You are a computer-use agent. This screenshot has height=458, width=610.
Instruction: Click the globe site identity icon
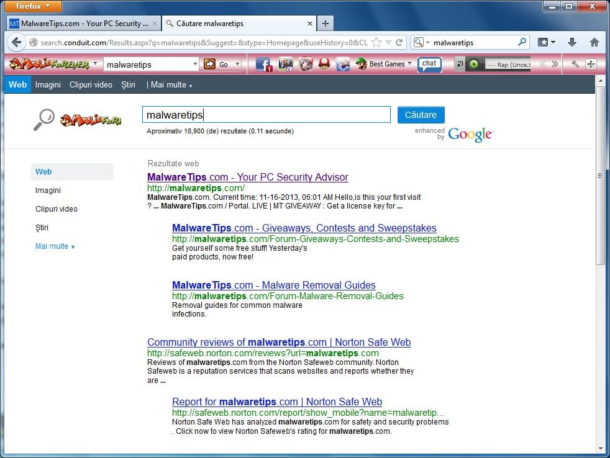34,42
